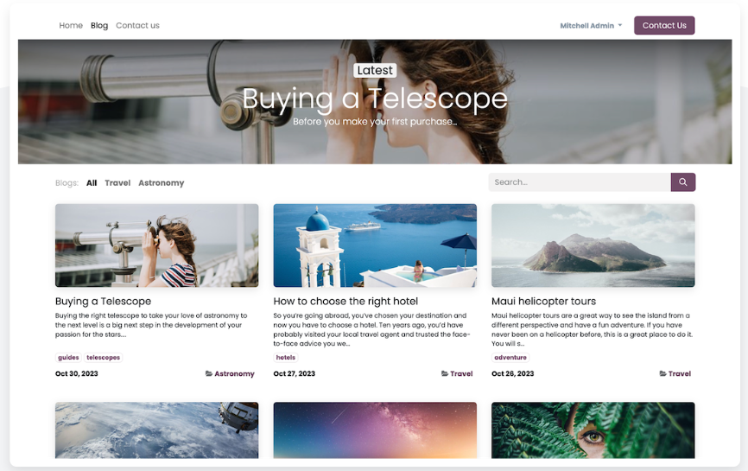Click the adventure tag badge
This screenshot has width=748, height=471.
(x=510, y=358)
